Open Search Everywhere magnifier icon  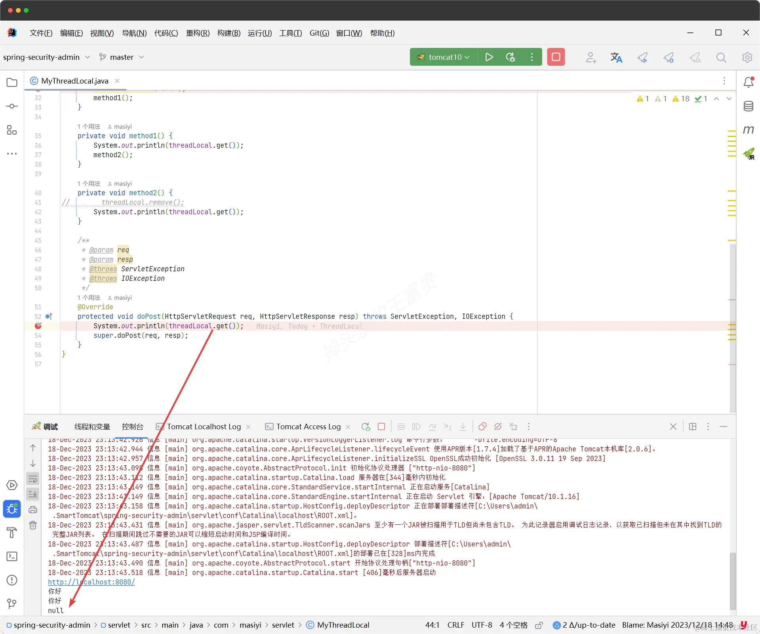721,57
